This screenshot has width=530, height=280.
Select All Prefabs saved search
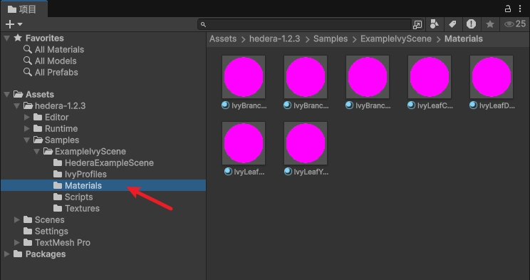pos(56,73)
